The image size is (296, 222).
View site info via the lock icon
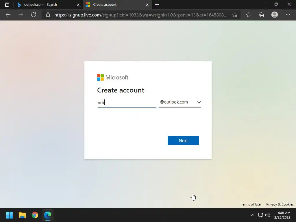tap(48, 15)
